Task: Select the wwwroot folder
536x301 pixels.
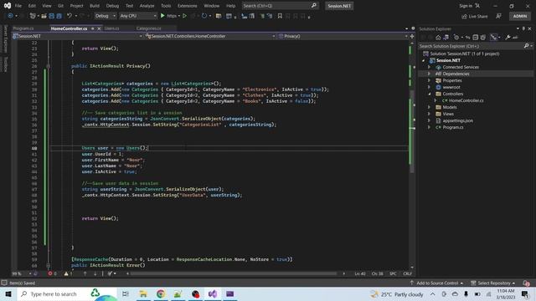Action: click(451, 87)
